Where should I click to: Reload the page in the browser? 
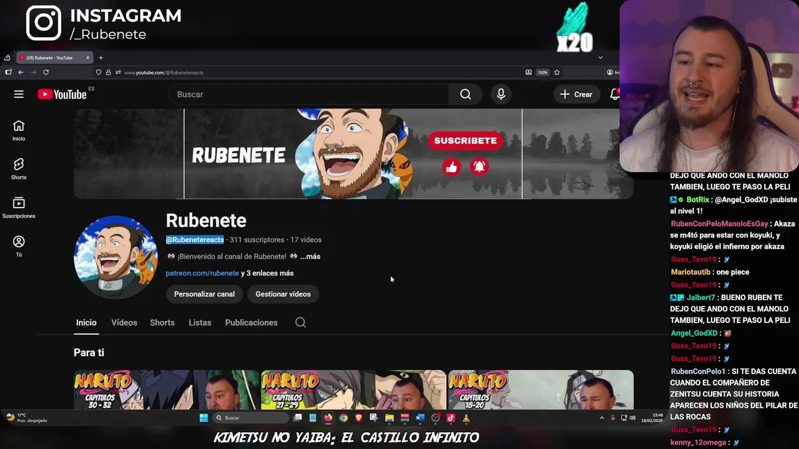[x=46, y=72]
